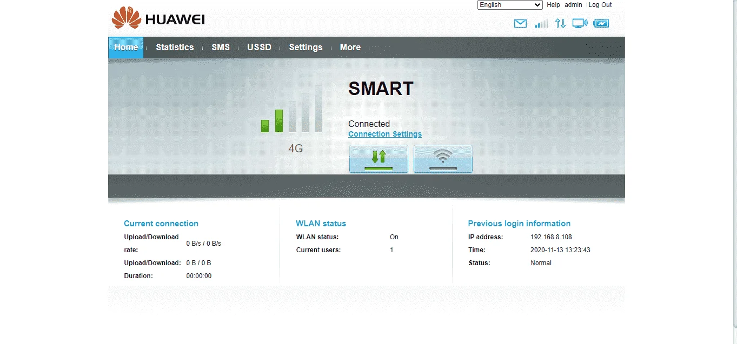Click the SMART carrier name
This screenshot has height=344, width=737.
pyautogui.click(x=381, y=89)
